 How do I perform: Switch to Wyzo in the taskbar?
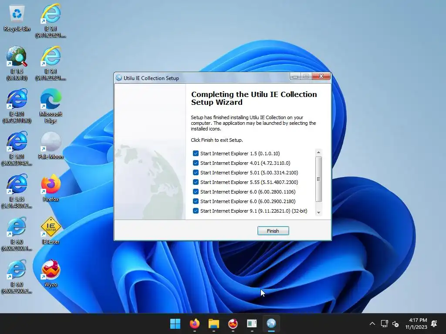[233, 324]
